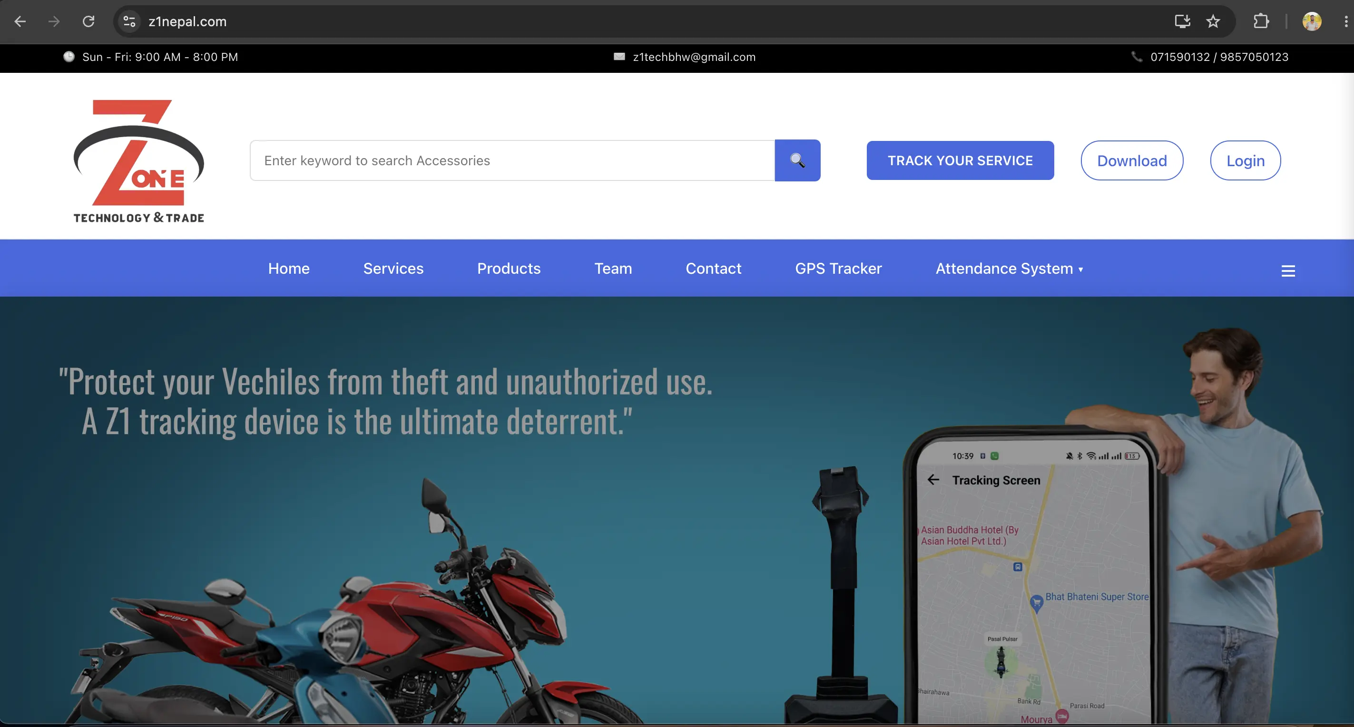Viewport: 1354px width, 727px height.
Task: Open the Services menu item
Action: tap(393, 269)
